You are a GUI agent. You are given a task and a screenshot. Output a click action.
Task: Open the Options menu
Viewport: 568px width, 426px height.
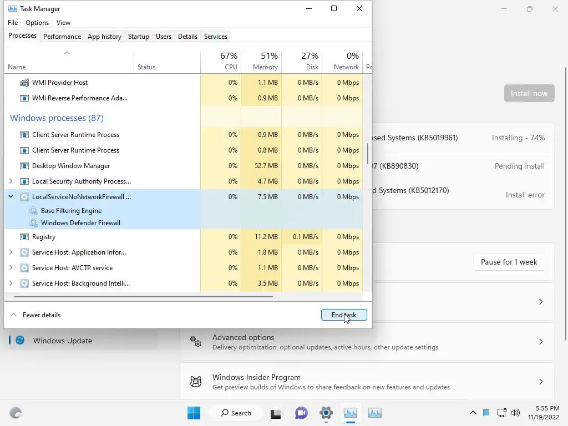(x=37, y=22)
